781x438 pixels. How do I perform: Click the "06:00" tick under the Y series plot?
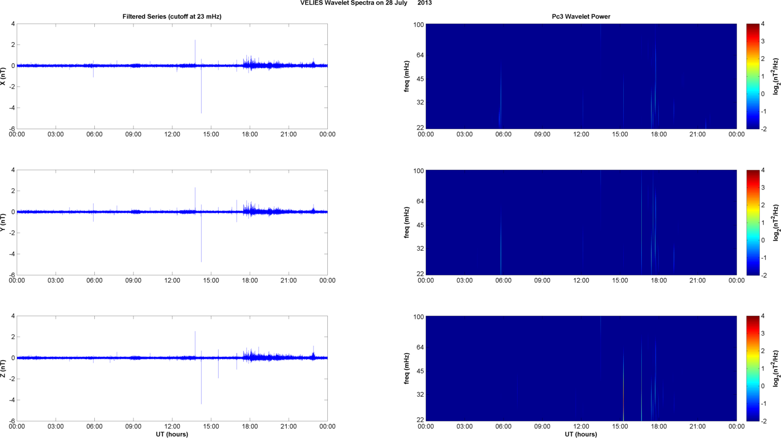coord(94,281)
